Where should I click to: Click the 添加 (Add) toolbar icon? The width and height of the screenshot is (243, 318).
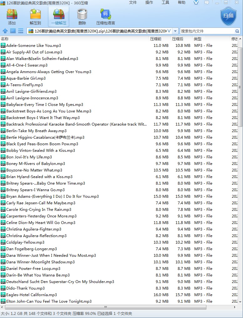tap(12, 17)
